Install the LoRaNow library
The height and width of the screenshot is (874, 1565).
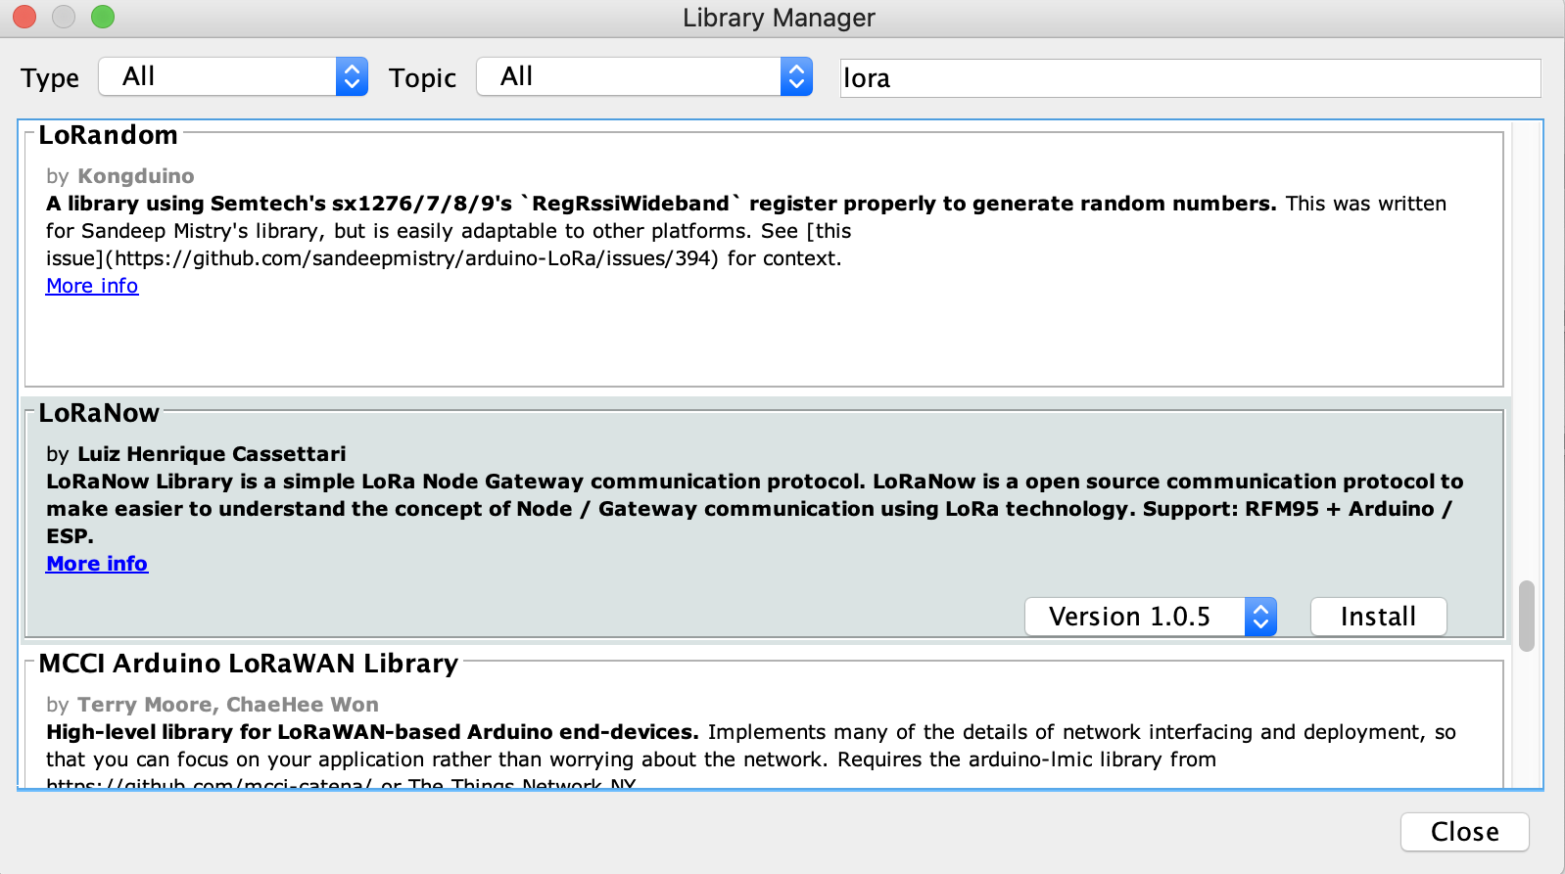tap(1378, 617)
